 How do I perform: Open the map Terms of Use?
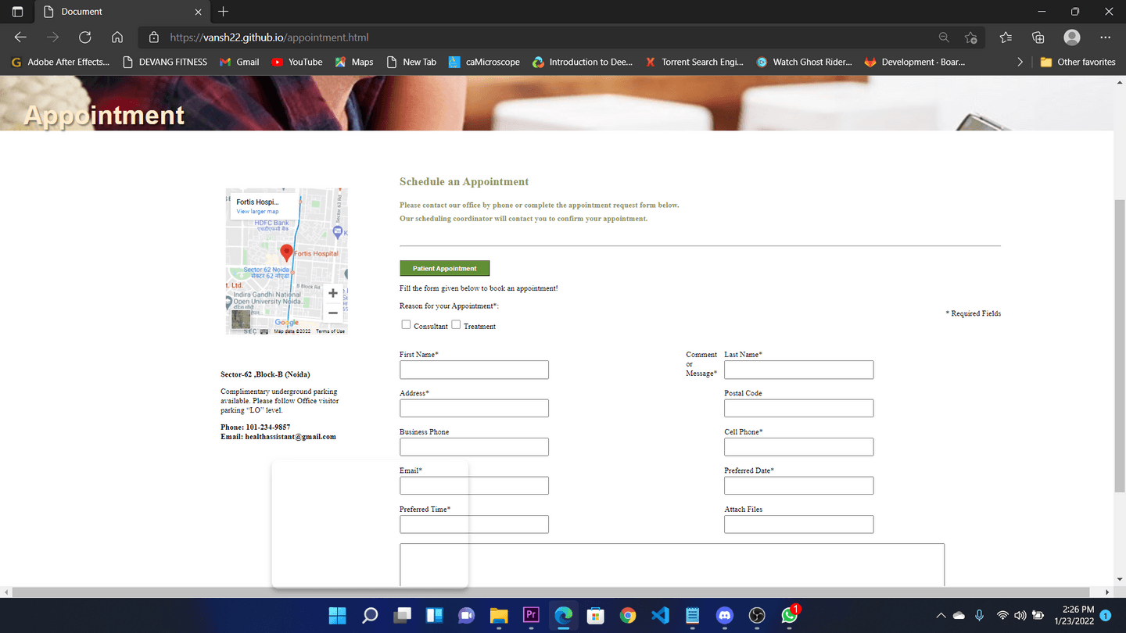pyautogui.click(x=330, y=331)
